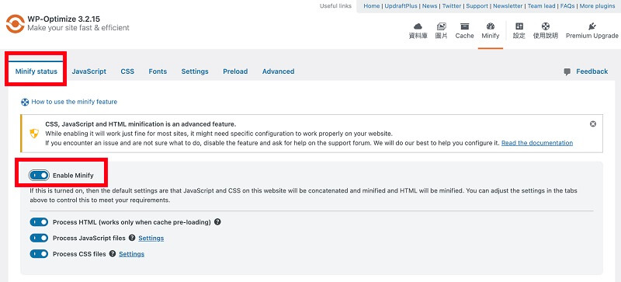Open the Twitter useful link

[x=452, y=6]
